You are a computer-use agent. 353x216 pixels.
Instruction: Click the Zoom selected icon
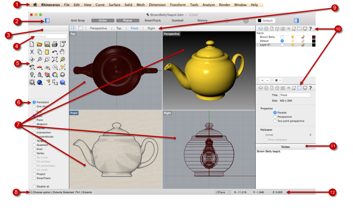pos(63,60)
